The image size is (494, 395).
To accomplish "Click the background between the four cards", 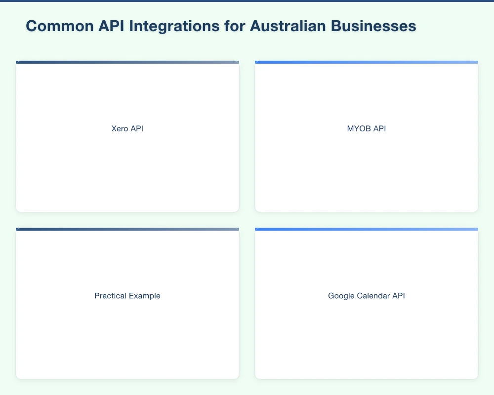I will pyautogui.click(x=247, y=220).
